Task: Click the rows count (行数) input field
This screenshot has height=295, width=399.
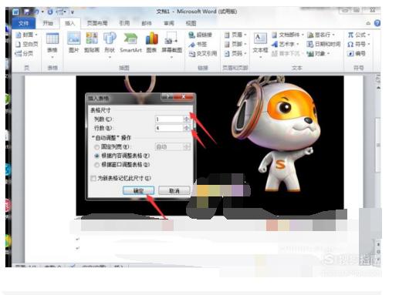Action: click(169, 128)
